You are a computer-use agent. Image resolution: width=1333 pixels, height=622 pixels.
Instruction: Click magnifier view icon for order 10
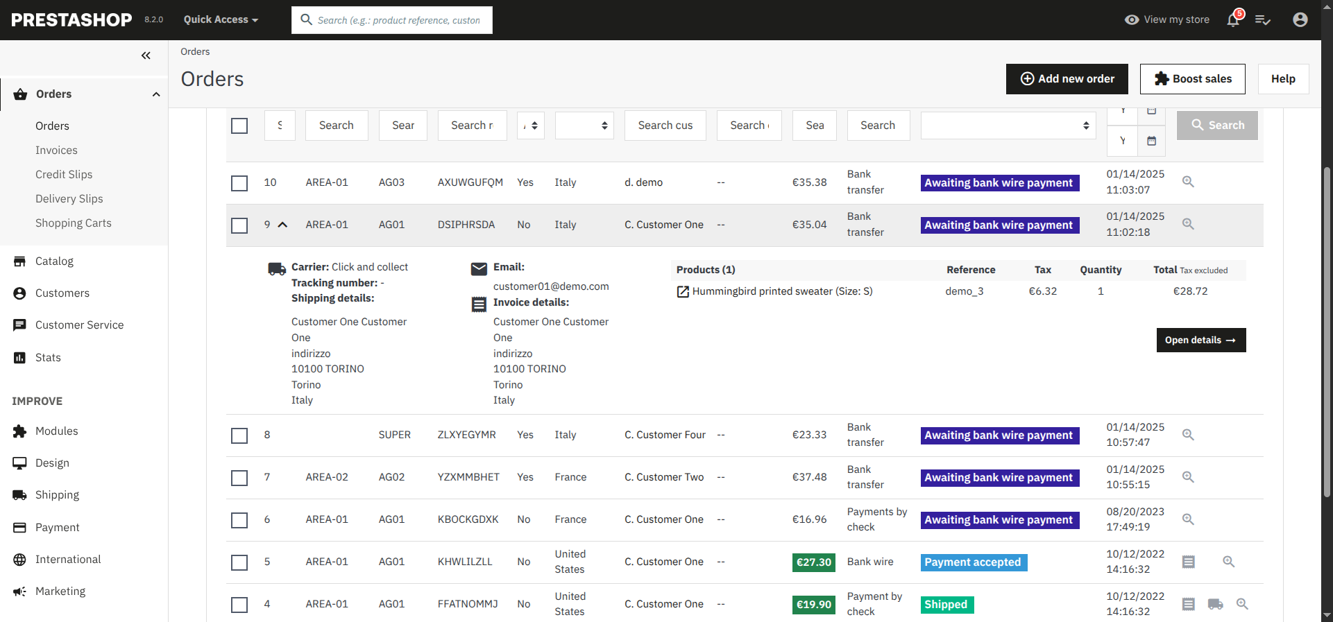pyautogui.click(x=1188, y=182)
